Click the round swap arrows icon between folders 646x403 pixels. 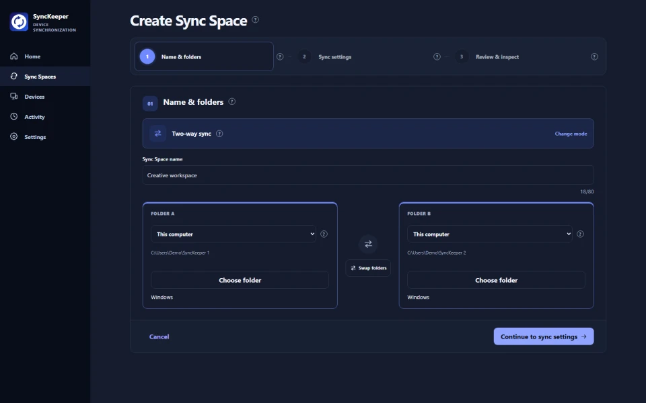tap(368, 244)
